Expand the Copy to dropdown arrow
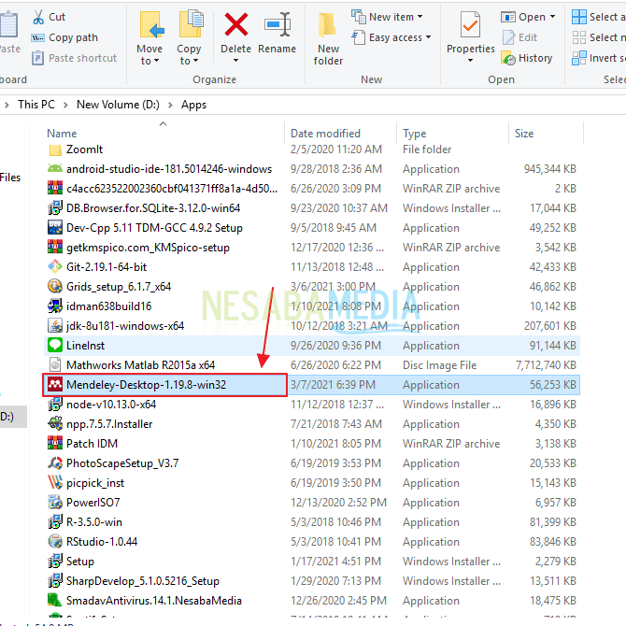626x626 pixels. pyautogui.click(x=195, y=61)
